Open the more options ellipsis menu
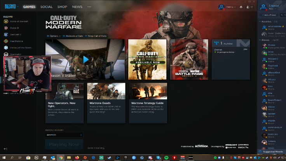Image resolution: width=286 pixels, height=161 pixels. tap(89, 7)
